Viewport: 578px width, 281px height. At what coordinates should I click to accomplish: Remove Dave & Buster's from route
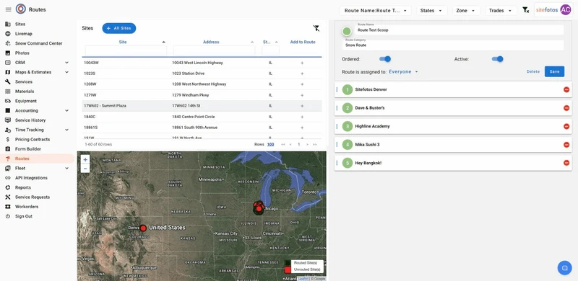pyautogui.click(x=566, y=108)
